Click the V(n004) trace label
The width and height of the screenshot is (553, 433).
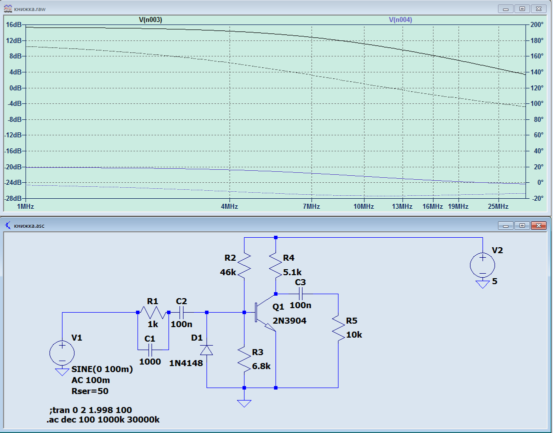coord(400,20)
